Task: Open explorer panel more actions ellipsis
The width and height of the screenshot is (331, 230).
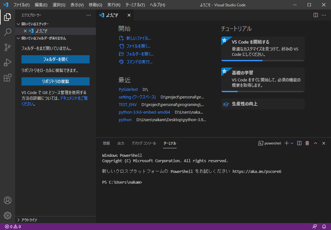Action: pyautogui.click(x=89, y=15)
